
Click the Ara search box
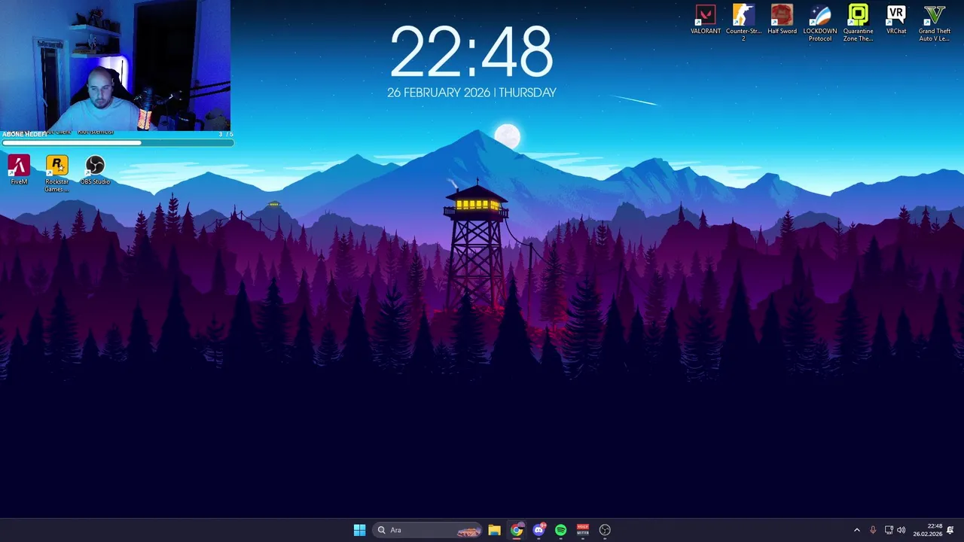point(427,530)
